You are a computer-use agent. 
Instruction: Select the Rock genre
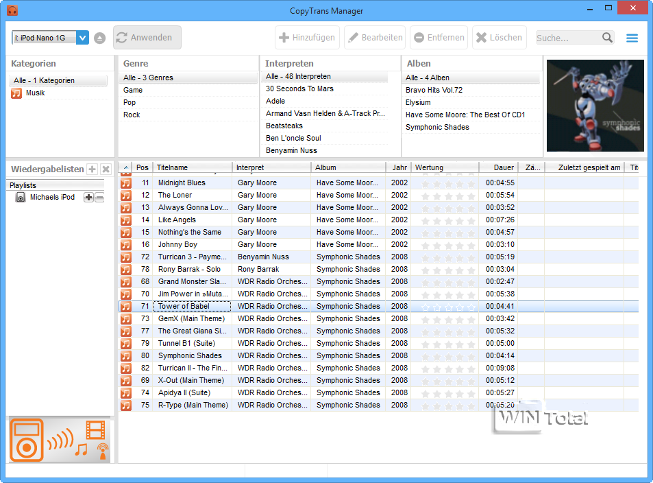pos(132,115)
